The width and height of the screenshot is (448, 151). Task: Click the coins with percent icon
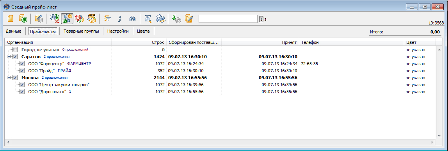pyautogui.click(x=54, y=19)
